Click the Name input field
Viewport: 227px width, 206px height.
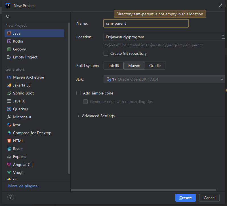(x=146, y=23)
